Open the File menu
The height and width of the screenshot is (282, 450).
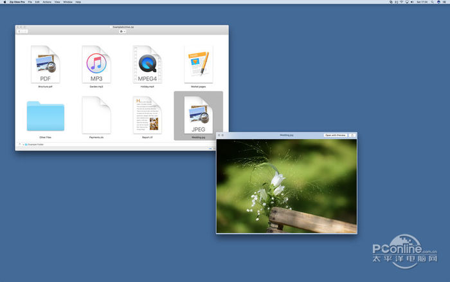[x=30, y=2]
